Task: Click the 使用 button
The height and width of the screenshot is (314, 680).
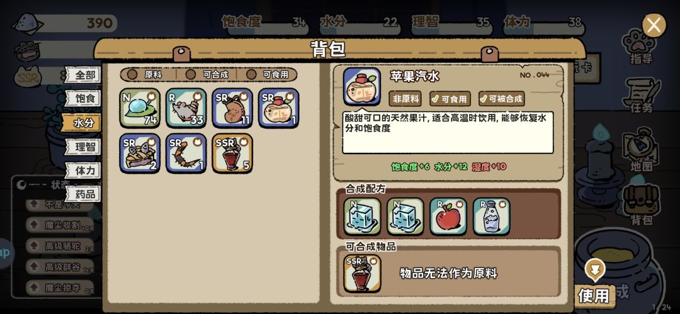Action: click(x=594, y=296)
